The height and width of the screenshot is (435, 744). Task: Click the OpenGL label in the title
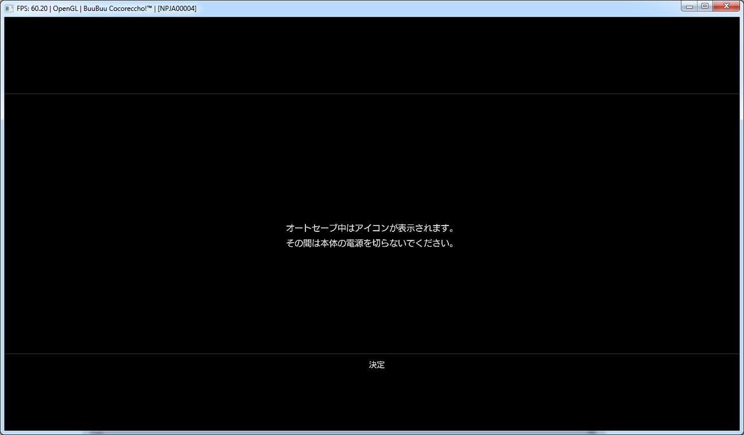(65, 9)
